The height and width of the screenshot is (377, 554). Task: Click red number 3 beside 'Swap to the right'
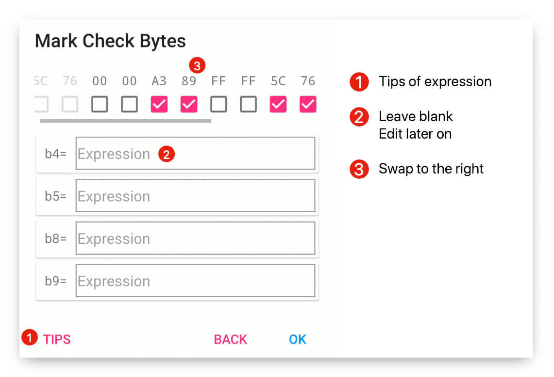pyautogui.click(x=359, y=169)
